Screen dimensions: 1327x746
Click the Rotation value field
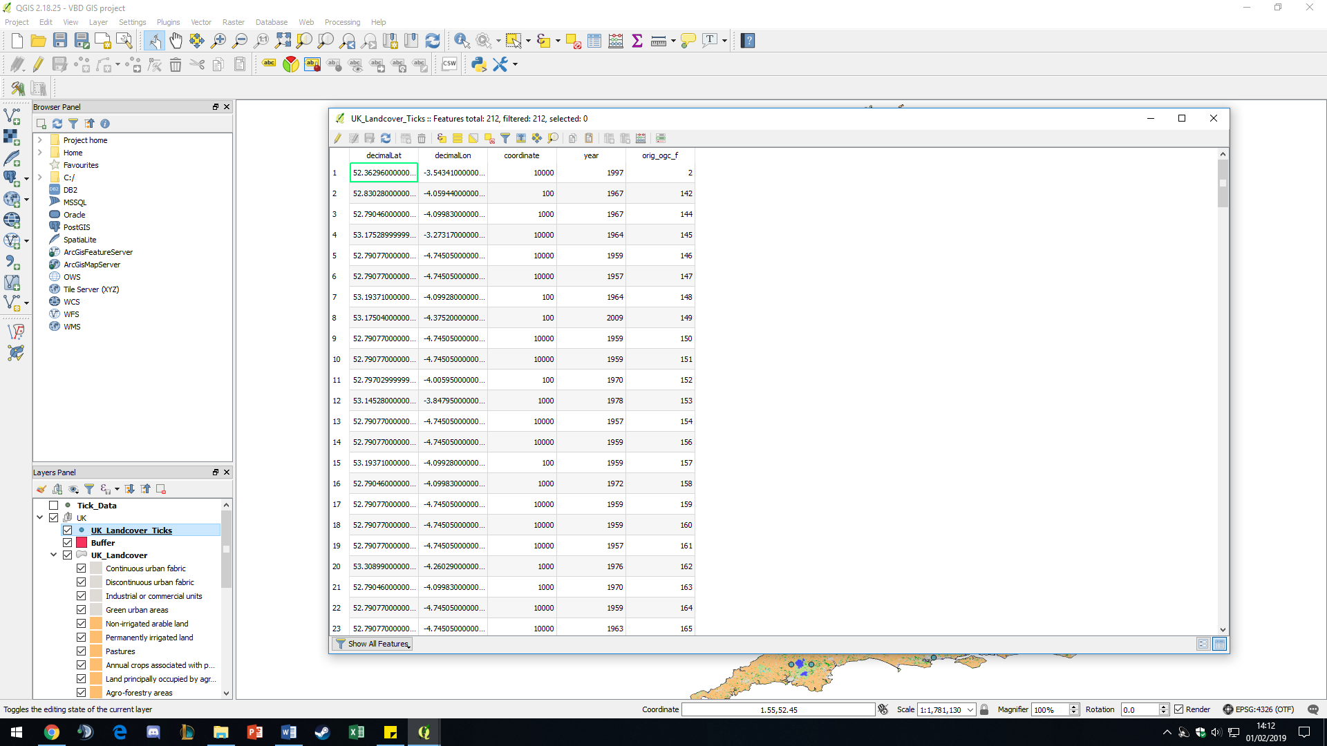tap(1139, 709)
